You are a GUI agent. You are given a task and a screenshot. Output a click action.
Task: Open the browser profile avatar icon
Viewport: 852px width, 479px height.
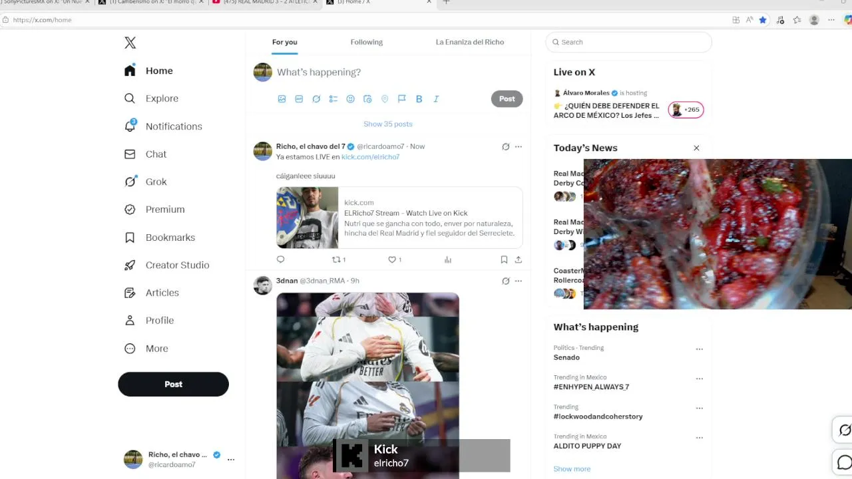coord(814,20)
